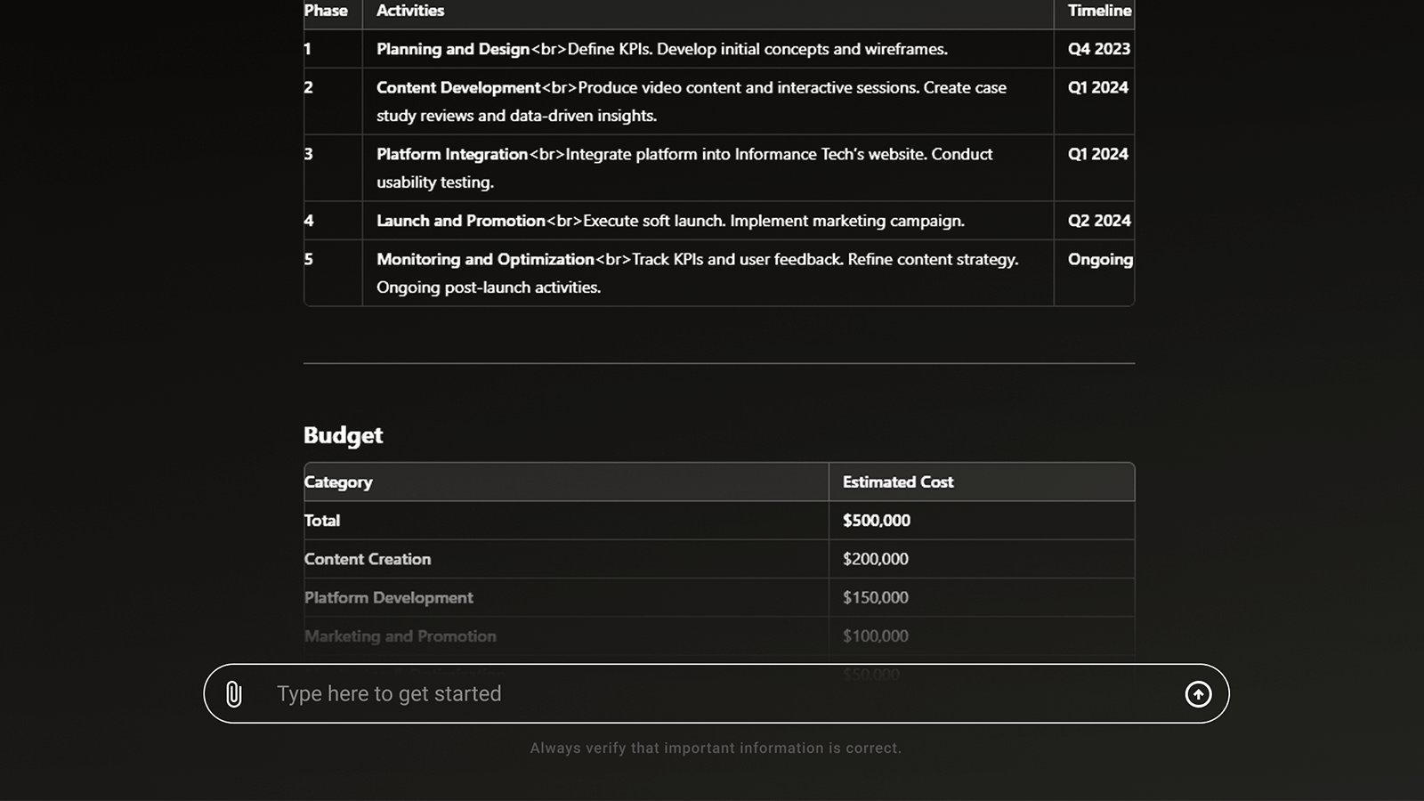
Task: Click the $150,000 Platform Development cost
Action: click(876, 598)
